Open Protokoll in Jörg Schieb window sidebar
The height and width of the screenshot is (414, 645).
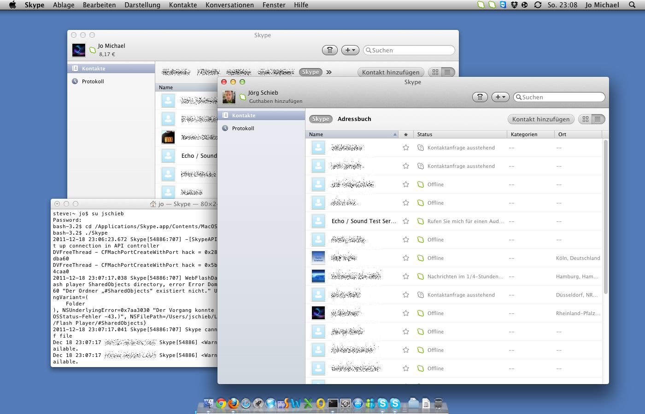coord(261,128)
